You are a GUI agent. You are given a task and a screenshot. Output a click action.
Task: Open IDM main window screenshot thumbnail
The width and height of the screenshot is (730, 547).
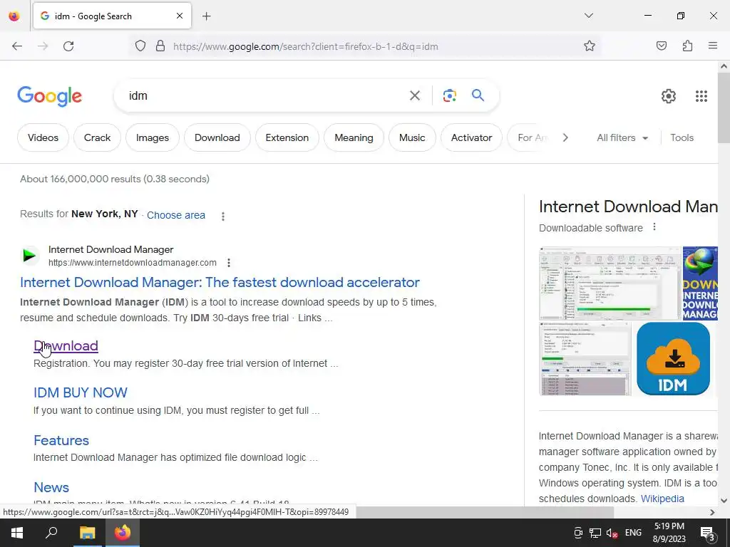click(x=610, y=283)
